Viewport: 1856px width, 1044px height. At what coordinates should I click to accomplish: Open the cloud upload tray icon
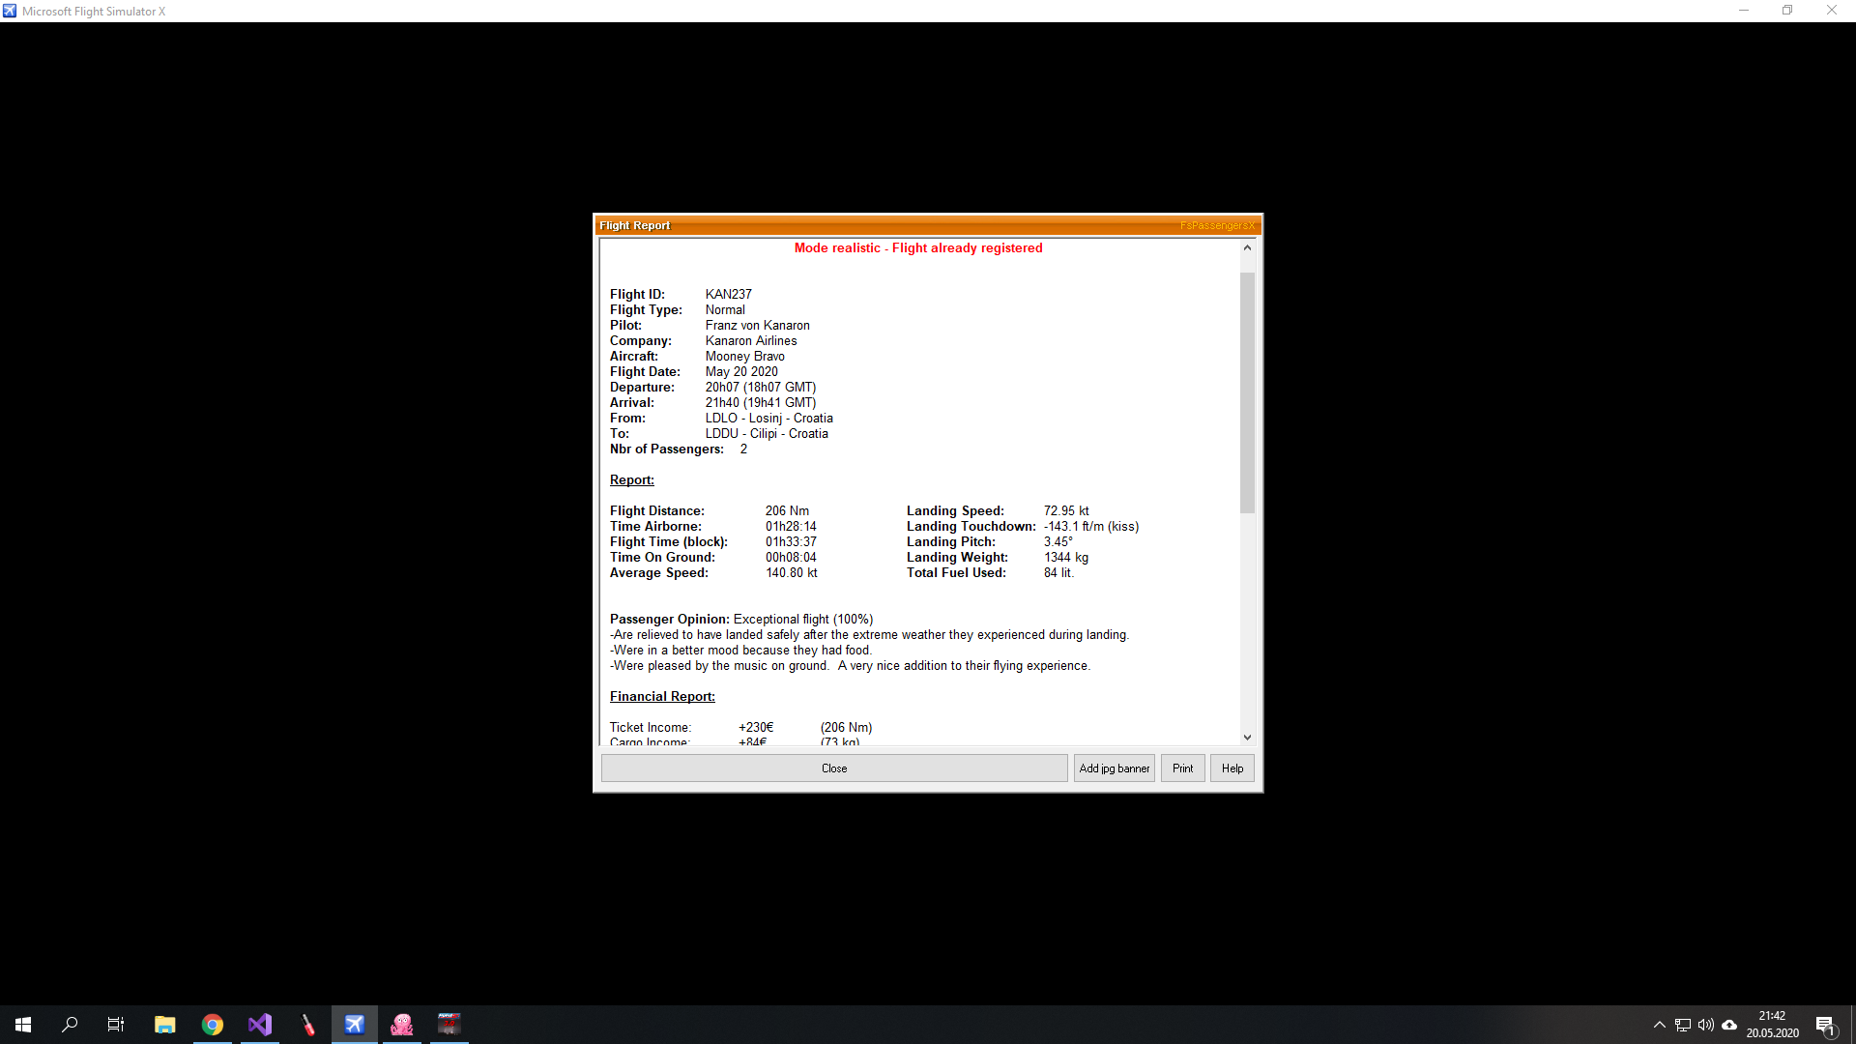click(x=1729, y=1025)
